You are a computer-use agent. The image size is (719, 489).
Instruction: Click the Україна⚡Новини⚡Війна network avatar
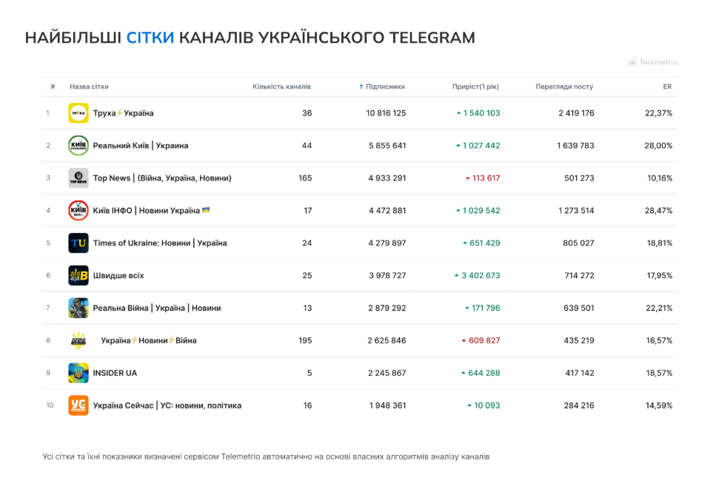[x=78, y=340]
